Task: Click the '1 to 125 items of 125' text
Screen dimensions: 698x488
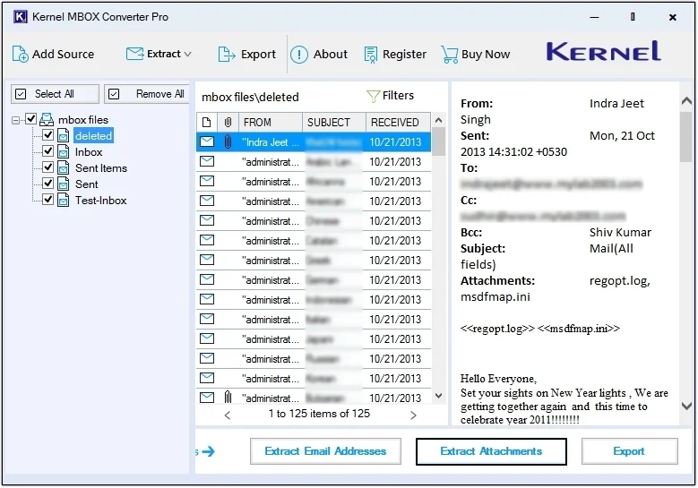Action: tap(319, 414)
